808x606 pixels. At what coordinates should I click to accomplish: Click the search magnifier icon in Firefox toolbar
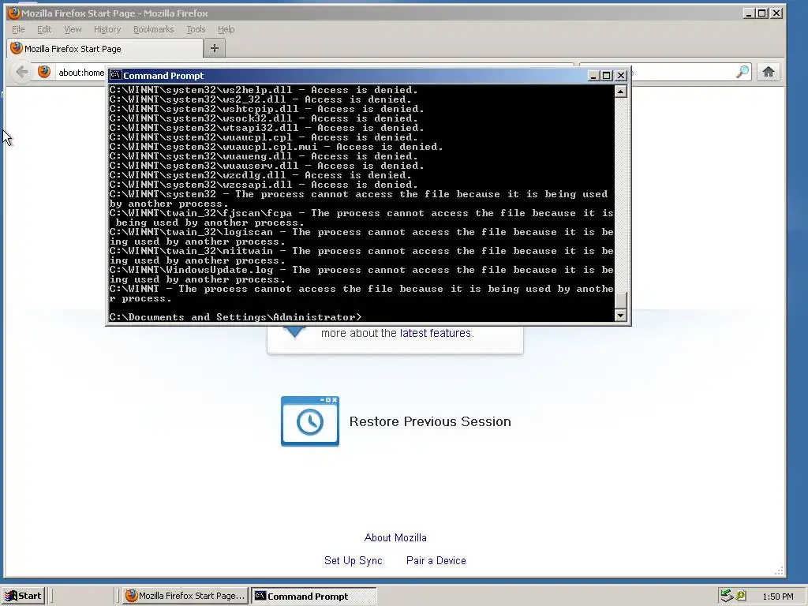pyautogui.click(x=743, y=72)
